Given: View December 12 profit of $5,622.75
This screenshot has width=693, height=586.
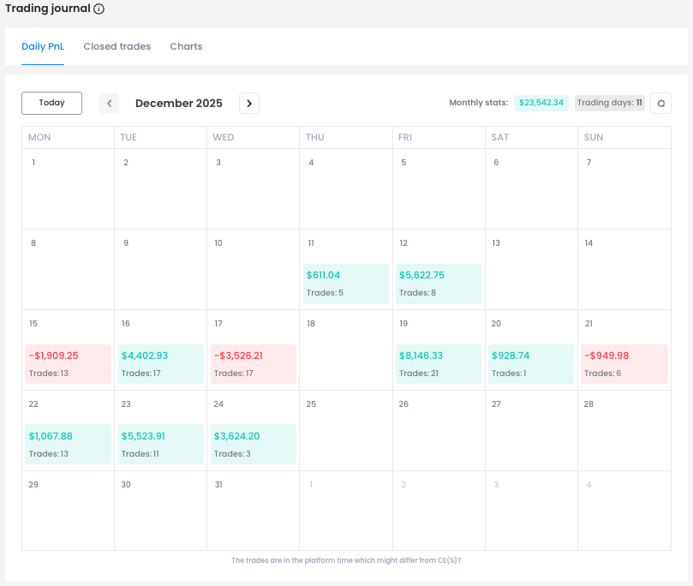Looking at the screenshot, I should click(x=438, y=283).
